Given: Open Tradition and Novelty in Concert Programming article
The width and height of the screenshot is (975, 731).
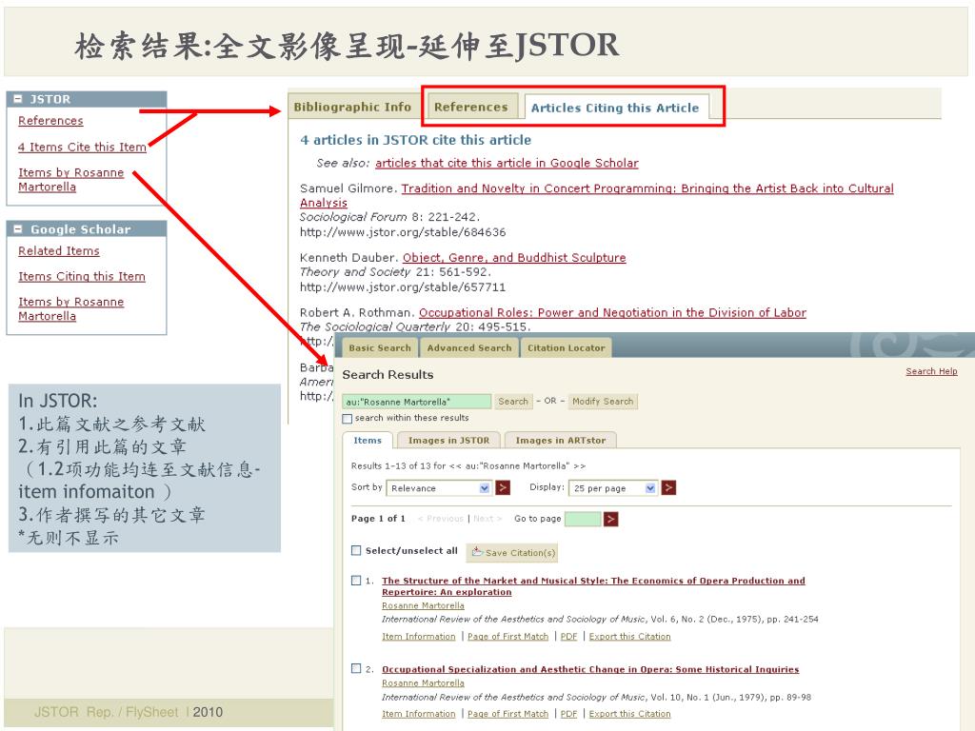Looking at the screenshot, I should (596, 195).
